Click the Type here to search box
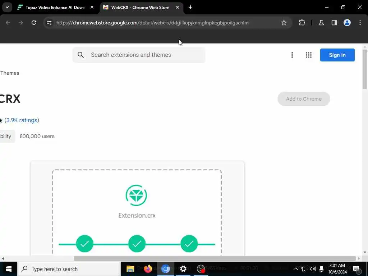 69,269
